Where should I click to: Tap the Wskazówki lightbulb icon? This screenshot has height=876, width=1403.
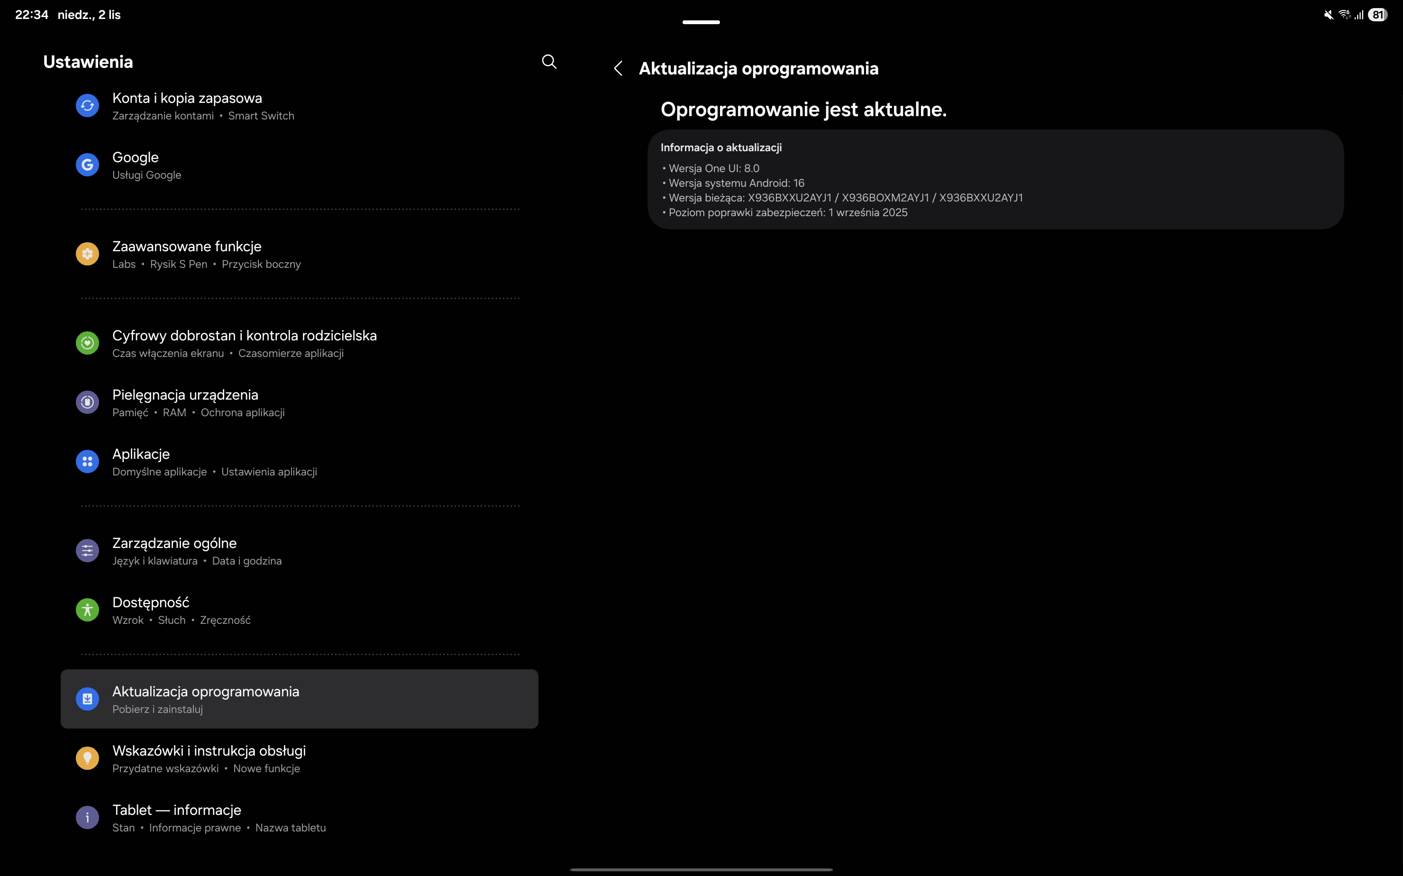(88, 758)
